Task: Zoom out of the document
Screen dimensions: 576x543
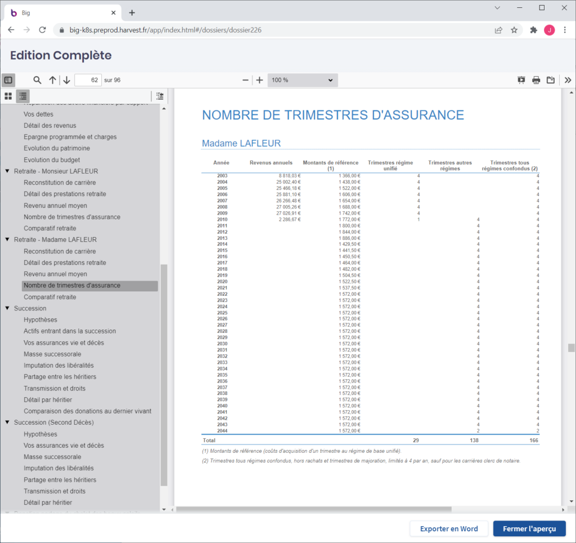Action: pos(245,80)
